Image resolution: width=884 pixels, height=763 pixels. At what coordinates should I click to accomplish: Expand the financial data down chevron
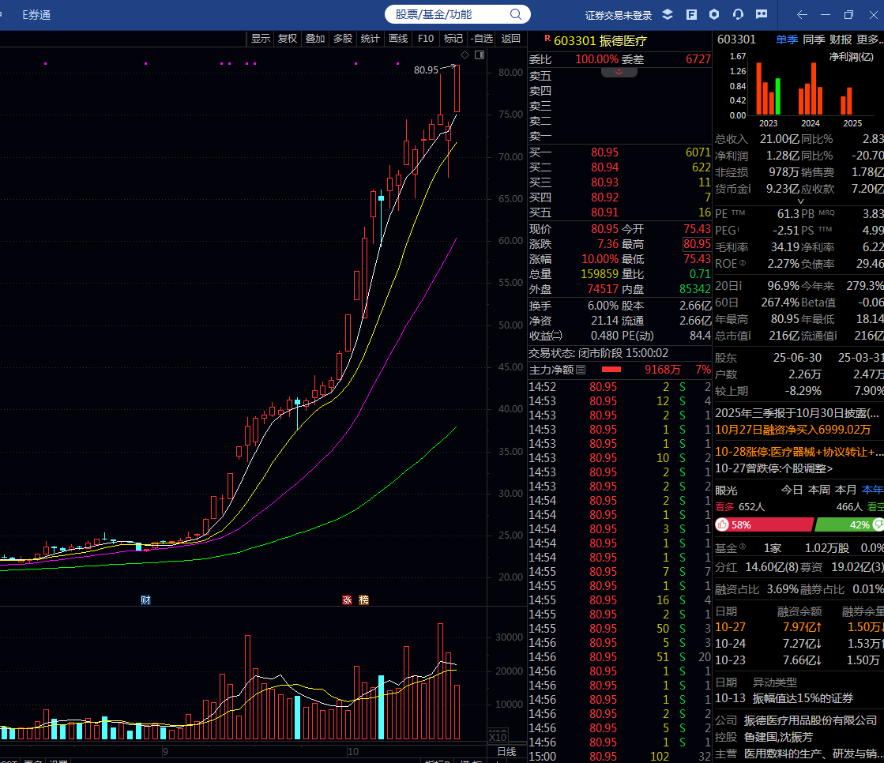(800, 201)
